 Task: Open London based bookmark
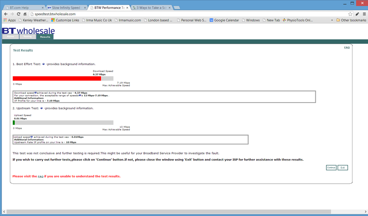click(158, 20)
